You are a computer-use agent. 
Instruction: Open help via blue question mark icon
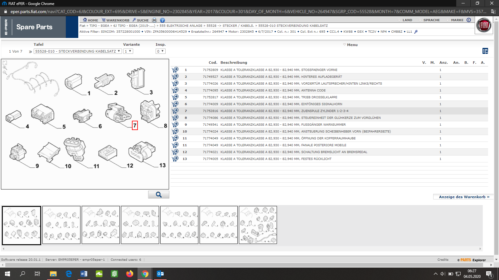(162, 20)
